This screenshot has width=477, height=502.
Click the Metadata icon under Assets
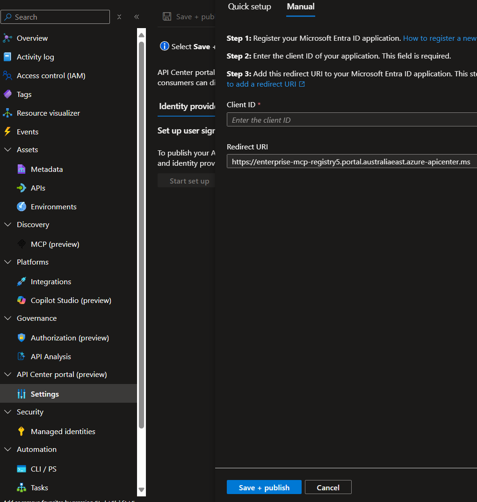pos(21,169)
